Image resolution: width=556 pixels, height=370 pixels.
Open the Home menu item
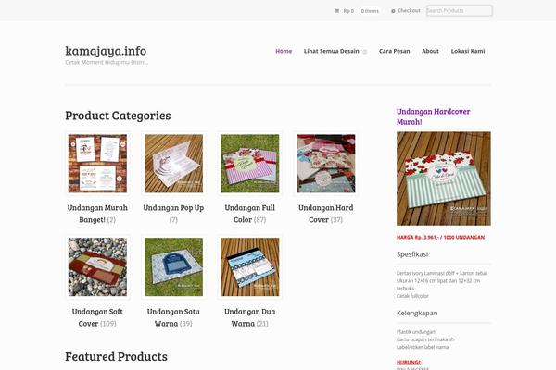point(284,51)
